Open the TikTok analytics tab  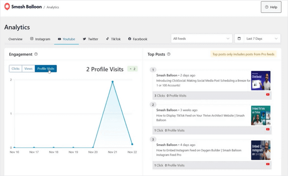point(113,39)
